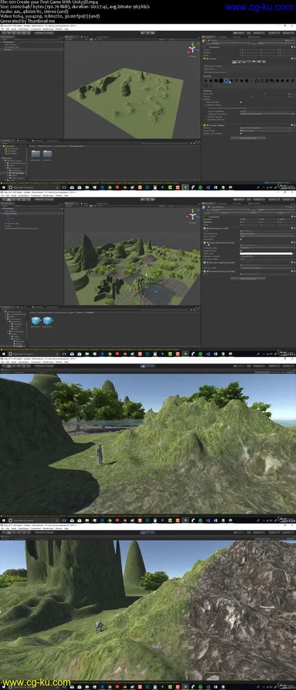The height and width of the screenshot is (690, 296).
Task: Open Tag dropdown in bare-terrain Inspector
Action: pyautogui.click(x=230, y=43)
